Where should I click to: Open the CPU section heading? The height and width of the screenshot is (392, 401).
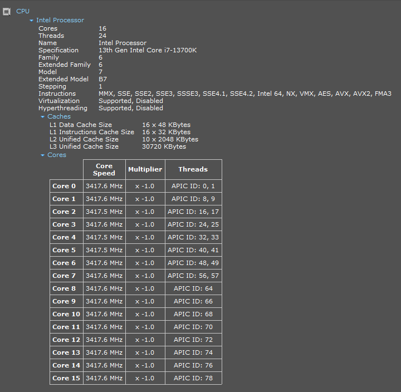[x=23, y=11]
